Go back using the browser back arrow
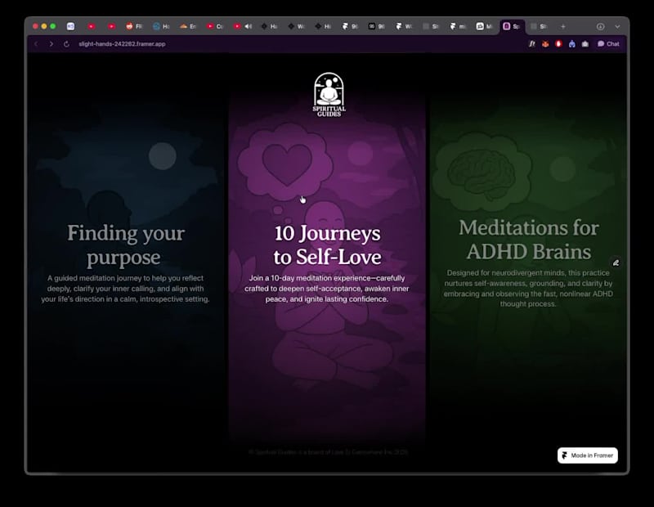Viewport: 654px width, 507px height. click(x=36, y=44)
